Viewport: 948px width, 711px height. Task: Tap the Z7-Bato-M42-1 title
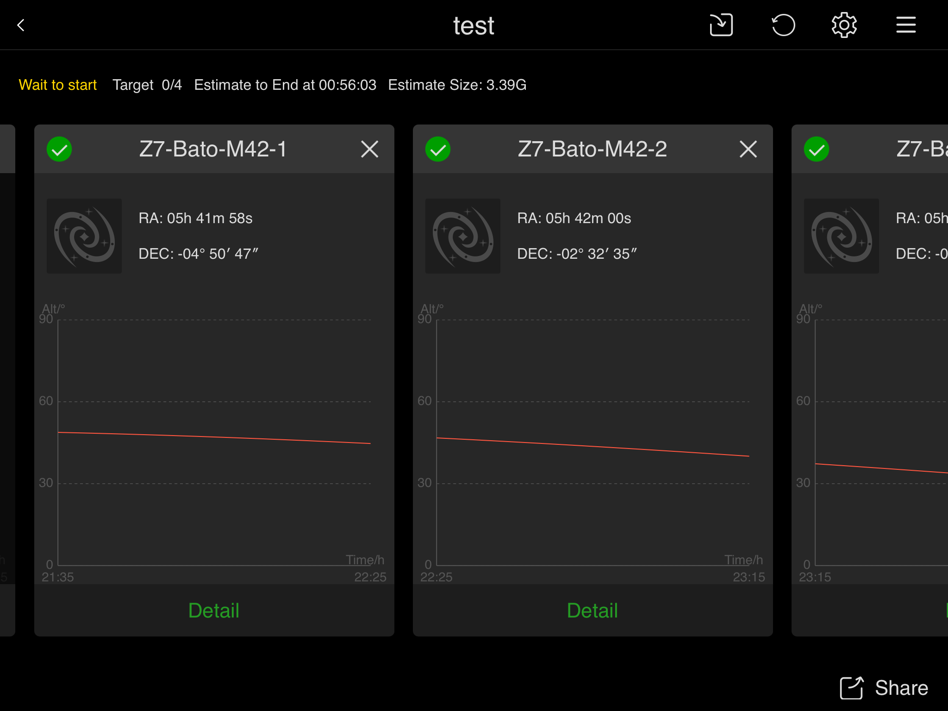(x=213, y=149)
